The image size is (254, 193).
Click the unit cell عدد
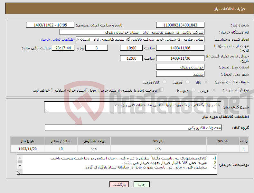pos(94,149)
